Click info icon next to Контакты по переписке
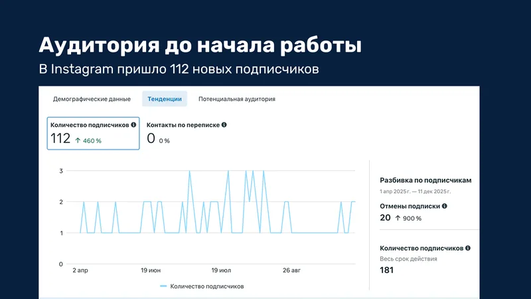 (x=224, y=125)
